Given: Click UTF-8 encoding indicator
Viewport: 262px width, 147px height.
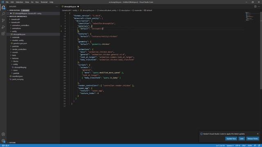Looking at the screenshot, I should (x=237, y=145).
